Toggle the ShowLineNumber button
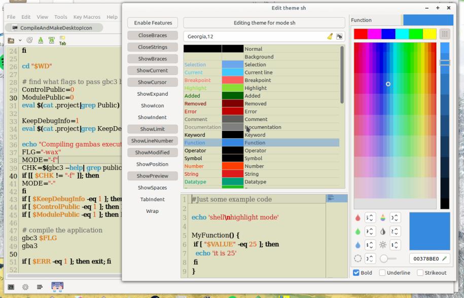The height and width of the screenshot is (298, 464). click(153, 141)
